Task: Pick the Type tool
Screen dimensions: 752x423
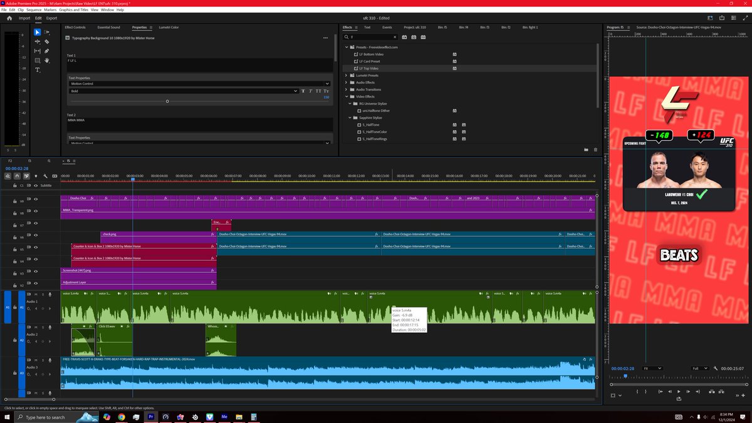Action: [x=37, y=70]
